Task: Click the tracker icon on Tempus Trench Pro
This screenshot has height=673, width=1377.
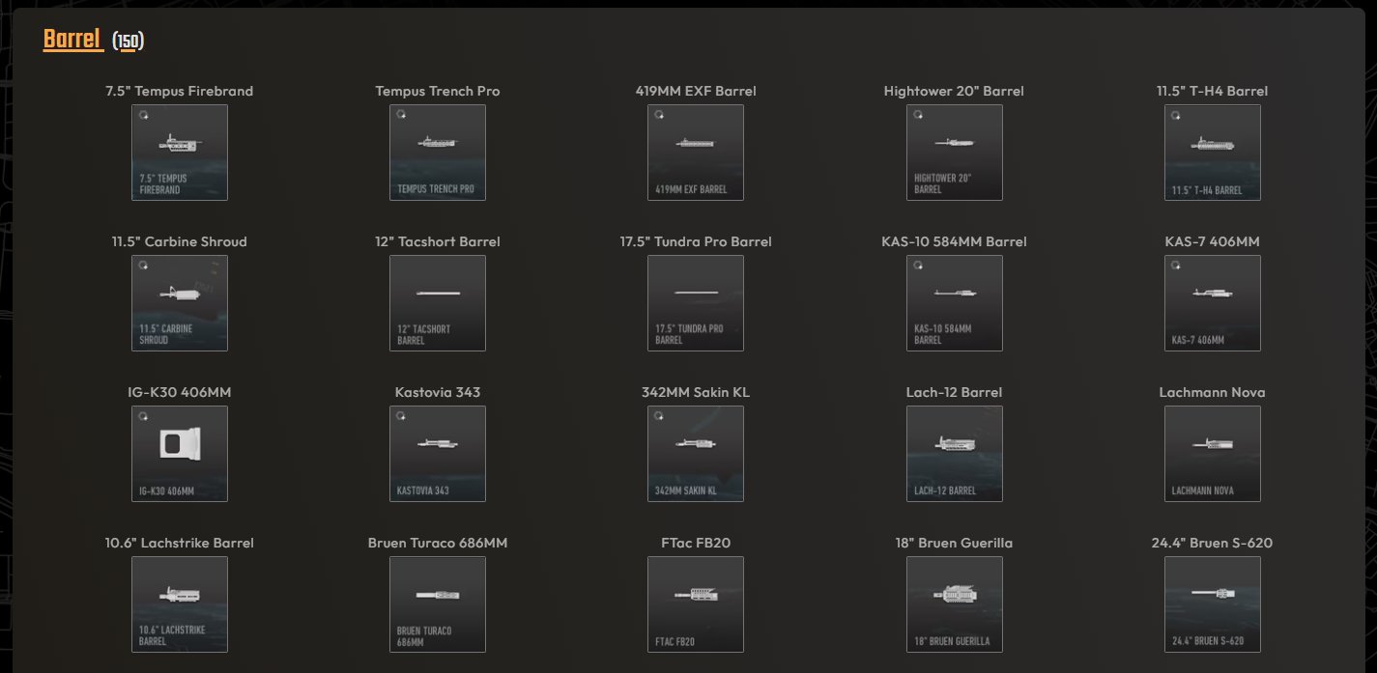Action: point(399,115)
